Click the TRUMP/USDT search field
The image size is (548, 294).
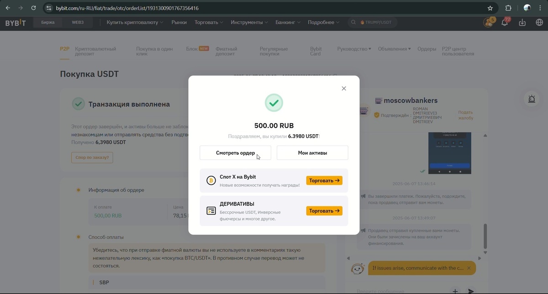pos(372,22)
